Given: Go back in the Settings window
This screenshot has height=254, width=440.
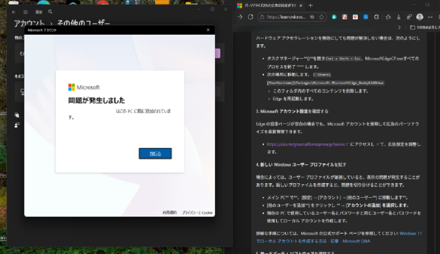Looking at the screenshot, I should click(x=14, y=12).
